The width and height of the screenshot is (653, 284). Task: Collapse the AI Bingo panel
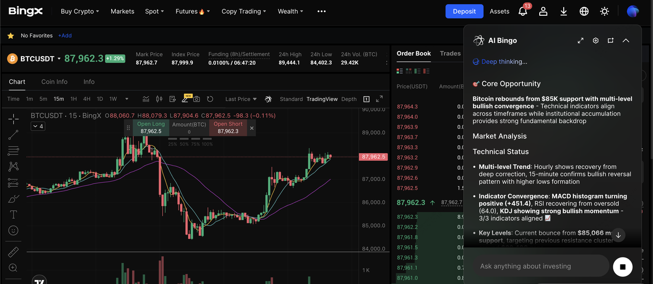click(x=626, y=41)
